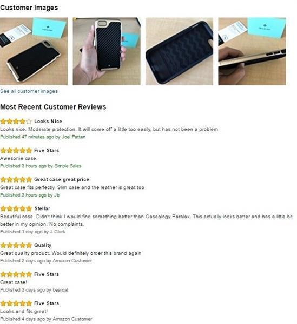Open the Great case great price review
Screen dimensions: 297x324
(x=62, y=179)
